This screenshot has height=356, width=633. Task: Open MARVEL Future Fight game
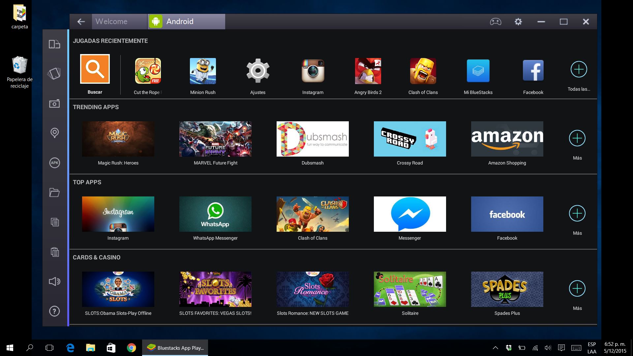[215, 138]
